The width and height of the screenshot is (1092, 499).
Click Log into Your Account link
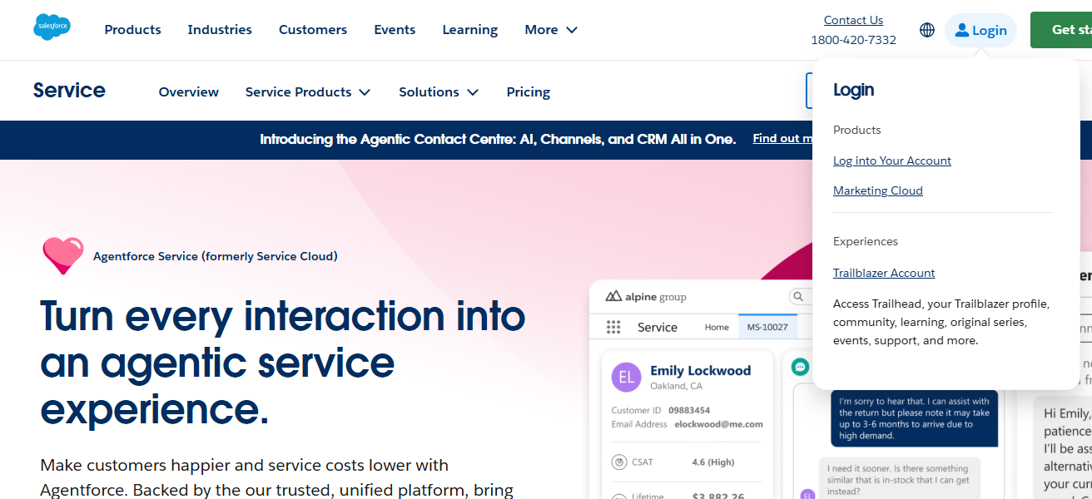pyautogui.click(x=892, y=161)
